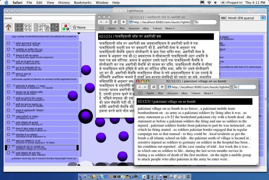269x180 pixels.
Task: Check box for result 20 'bush peru historical visit'
Action: [x=9, y=67]
